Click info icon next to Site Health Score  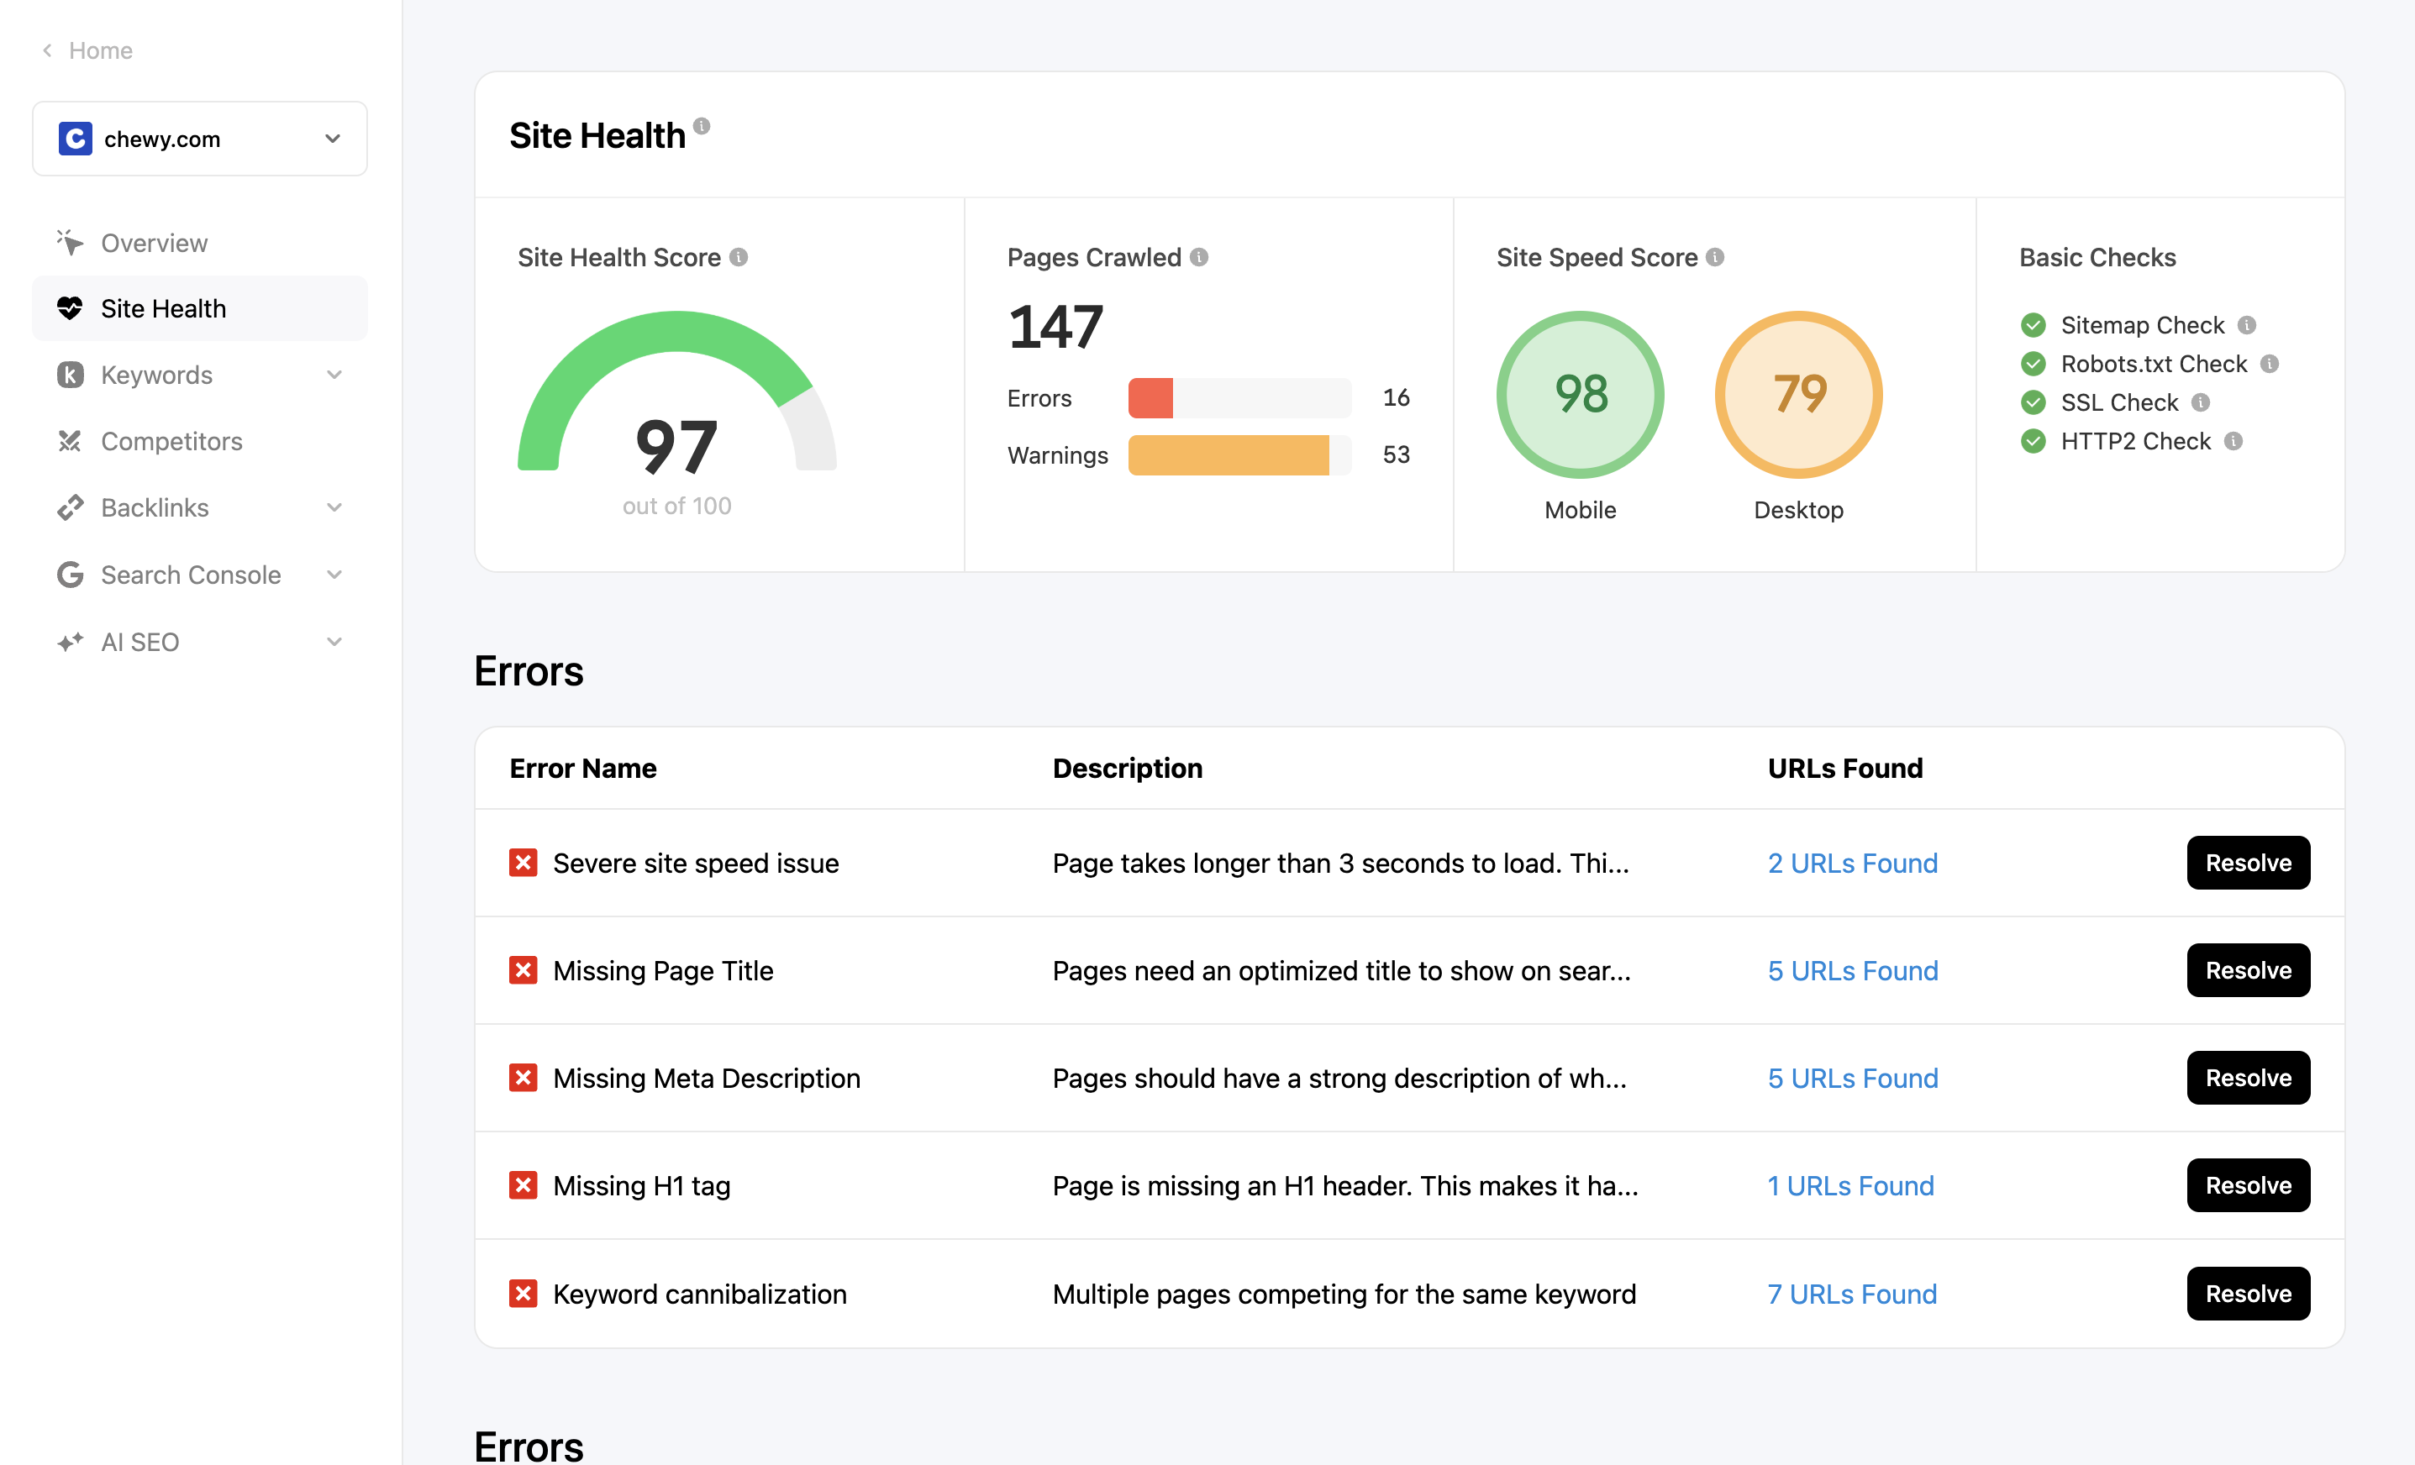739,257
